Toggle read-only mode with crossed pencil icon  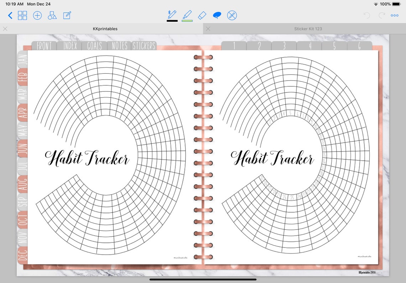point(232,15)
